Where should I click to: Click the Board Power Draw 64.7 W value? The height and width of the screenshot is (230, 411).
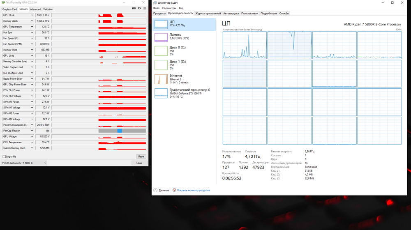(x=43, y=78)
